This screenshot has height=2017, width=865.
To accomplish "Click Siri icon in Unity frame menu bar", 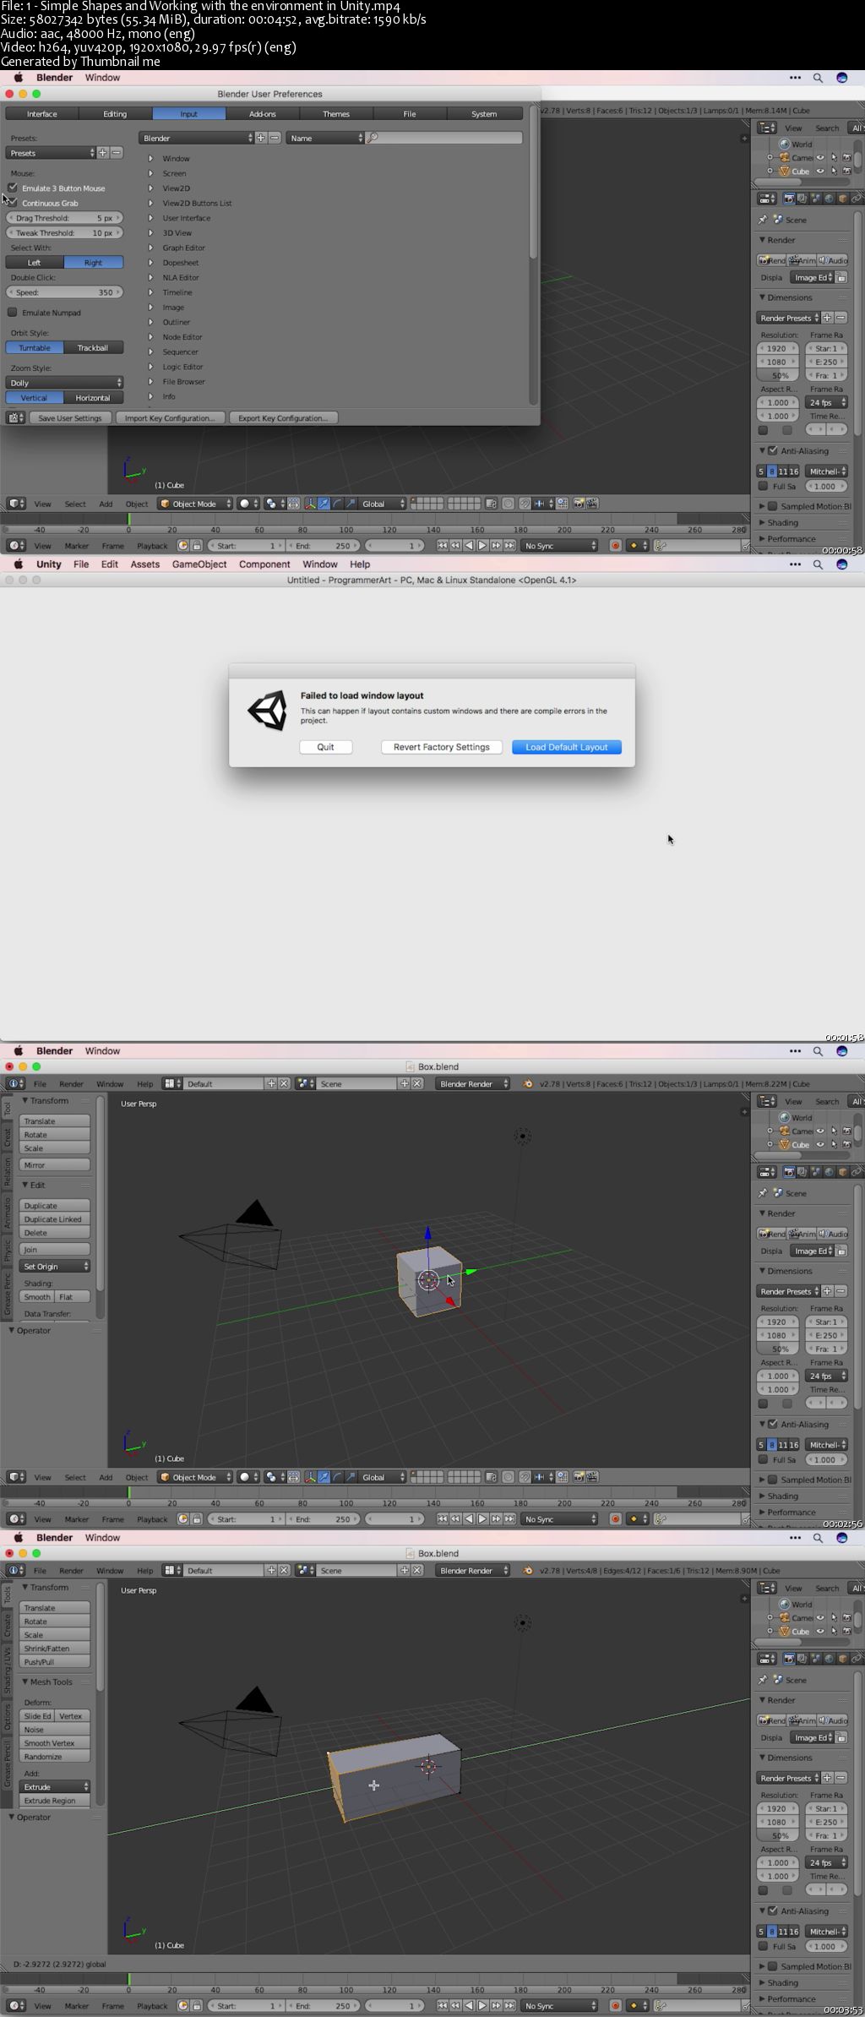I will tap(841, 564).
